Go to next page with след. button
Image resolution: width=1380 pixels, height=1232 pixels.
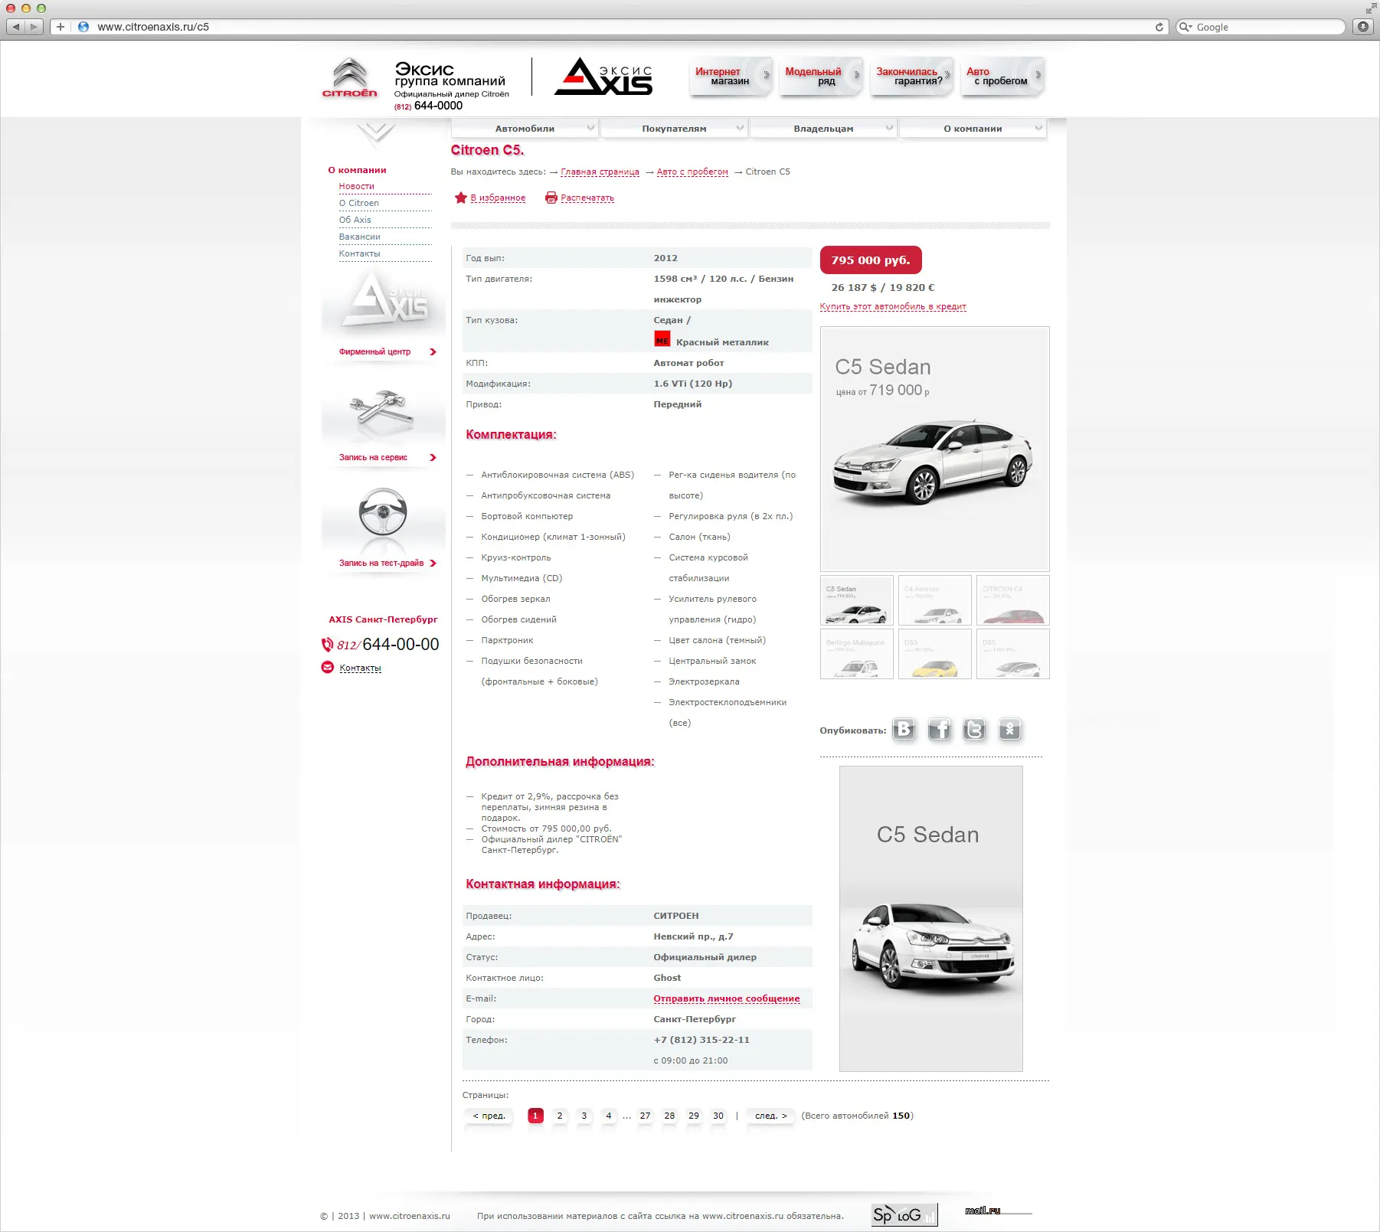point(770,1116)
